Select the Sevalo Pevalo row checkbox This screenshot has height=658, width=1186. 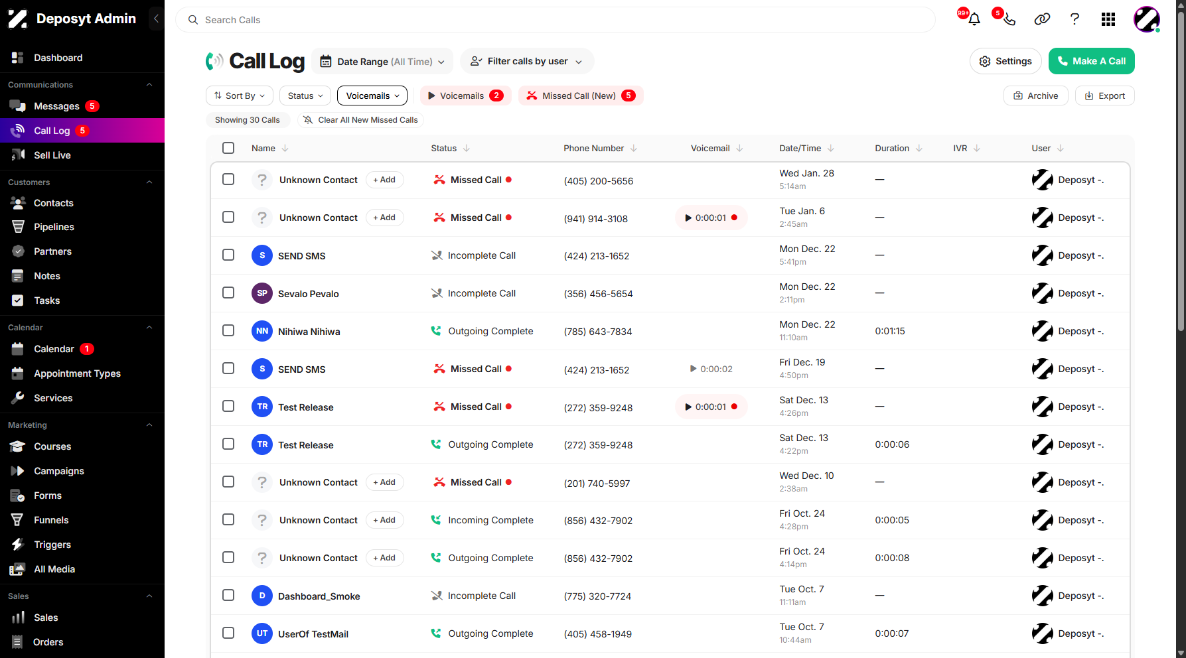228,293
